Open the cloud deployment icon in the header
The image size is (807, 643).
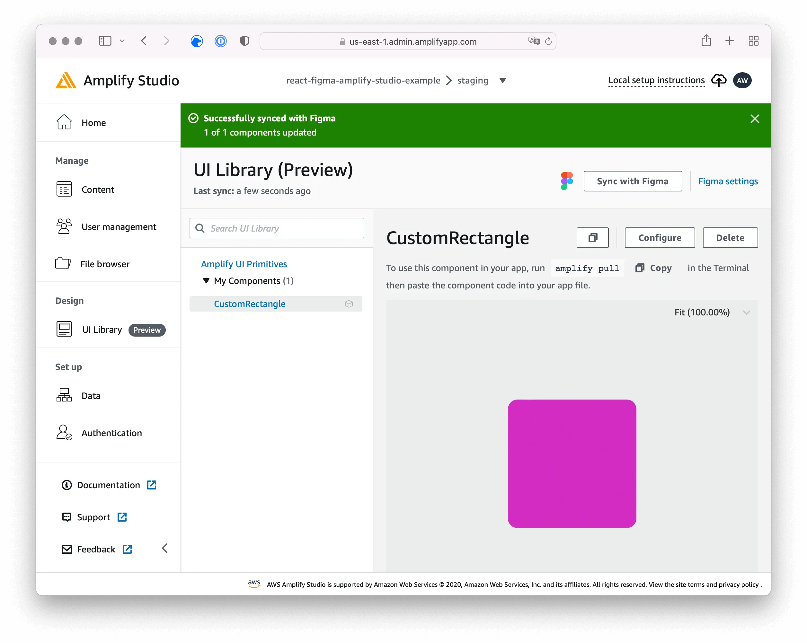click(719, 80)
